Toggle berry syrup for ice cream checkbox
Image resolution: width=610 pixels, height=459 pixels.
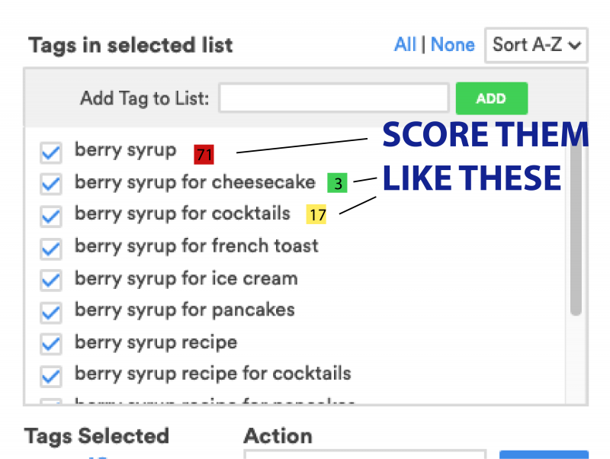coord(50,281)
